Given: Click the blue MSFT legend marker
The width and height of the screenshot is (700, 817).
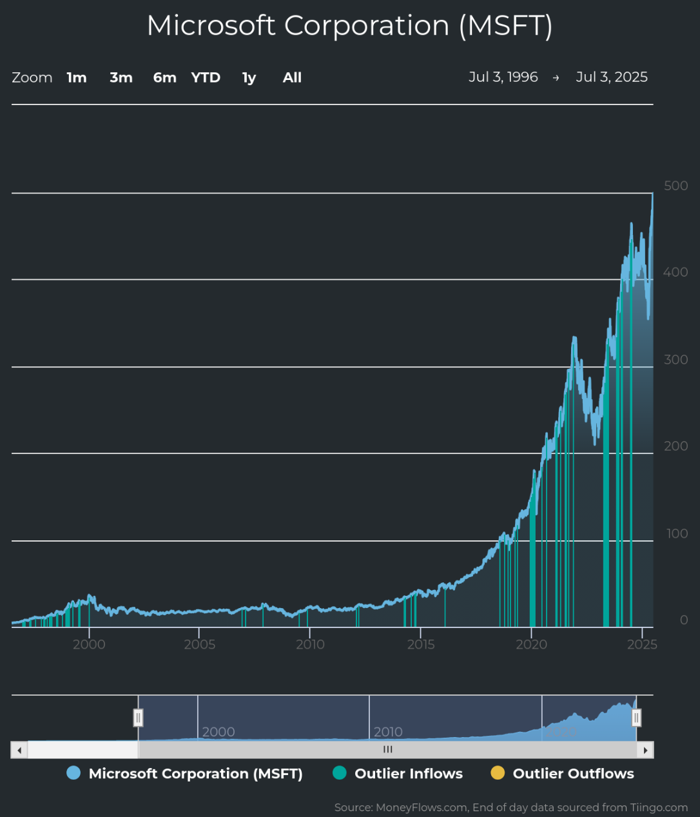Looking at the screenshot, I should pos(73,773).
